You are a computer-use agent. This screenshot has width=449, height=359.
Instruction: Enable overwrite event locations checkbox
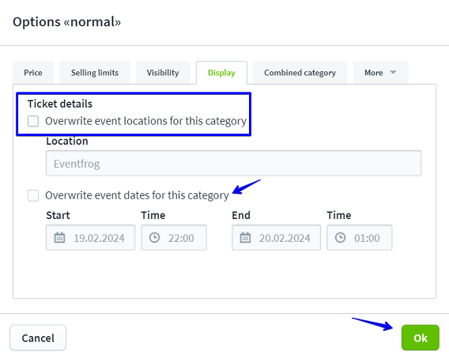[33, 121]
